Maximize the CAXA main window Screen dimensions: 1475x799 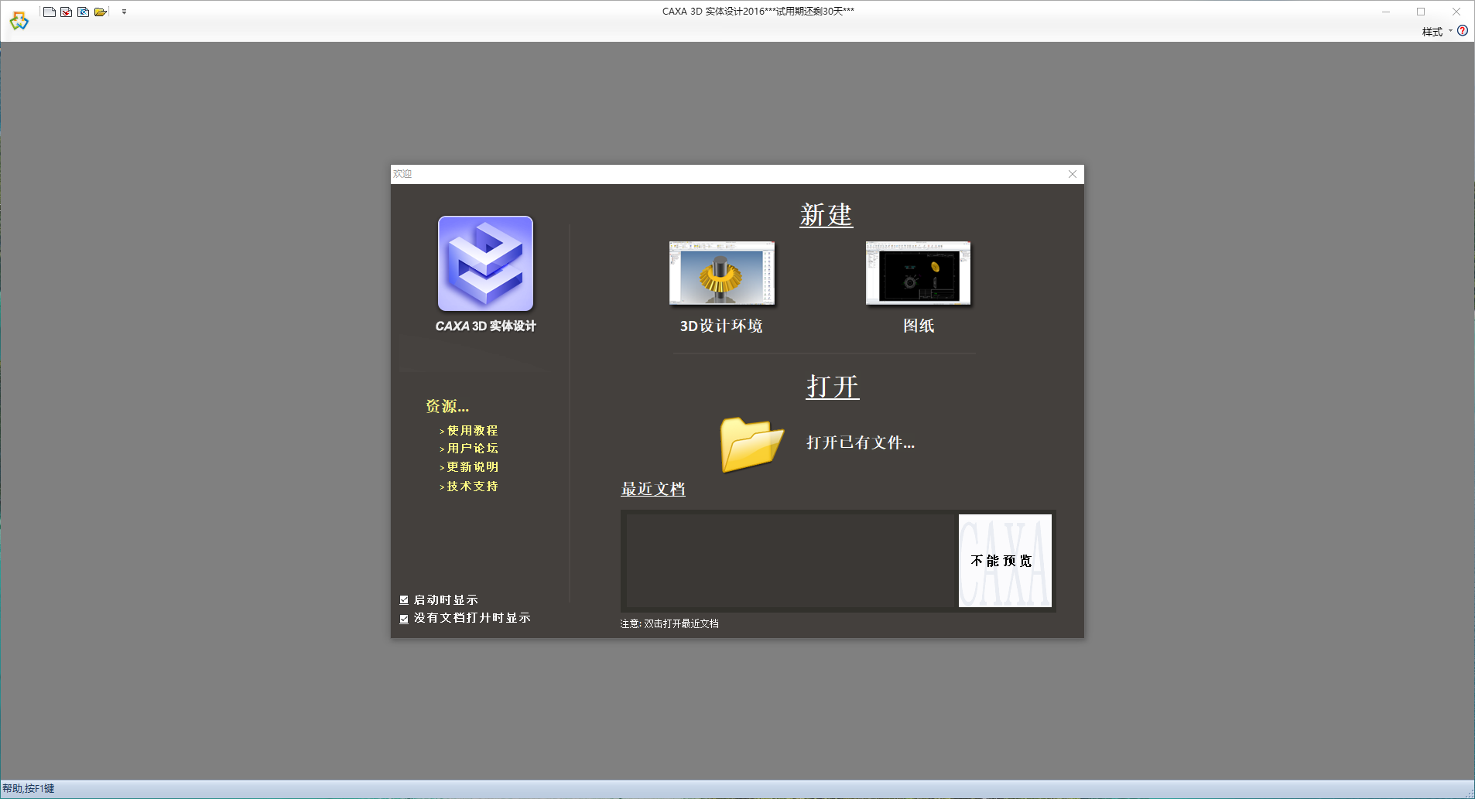tap(1421, 12)
